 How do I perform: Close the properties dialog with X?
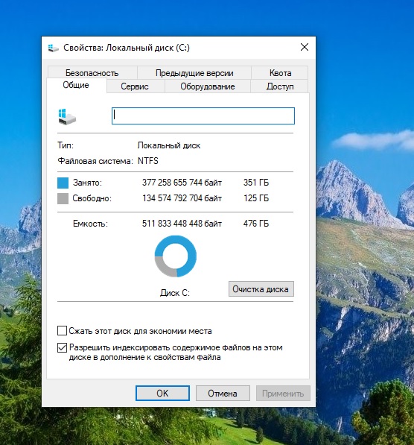click(x=305, y=47)
